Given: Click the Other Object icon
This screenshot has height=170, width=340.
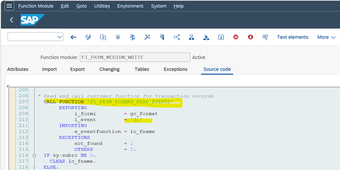Looking at the screenshot, I should [x=103, y=37].
